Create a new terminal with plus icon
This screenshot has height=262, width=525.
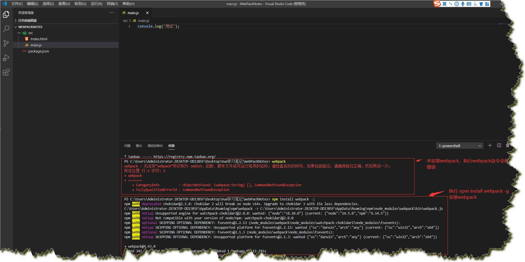tap(490, 145)
